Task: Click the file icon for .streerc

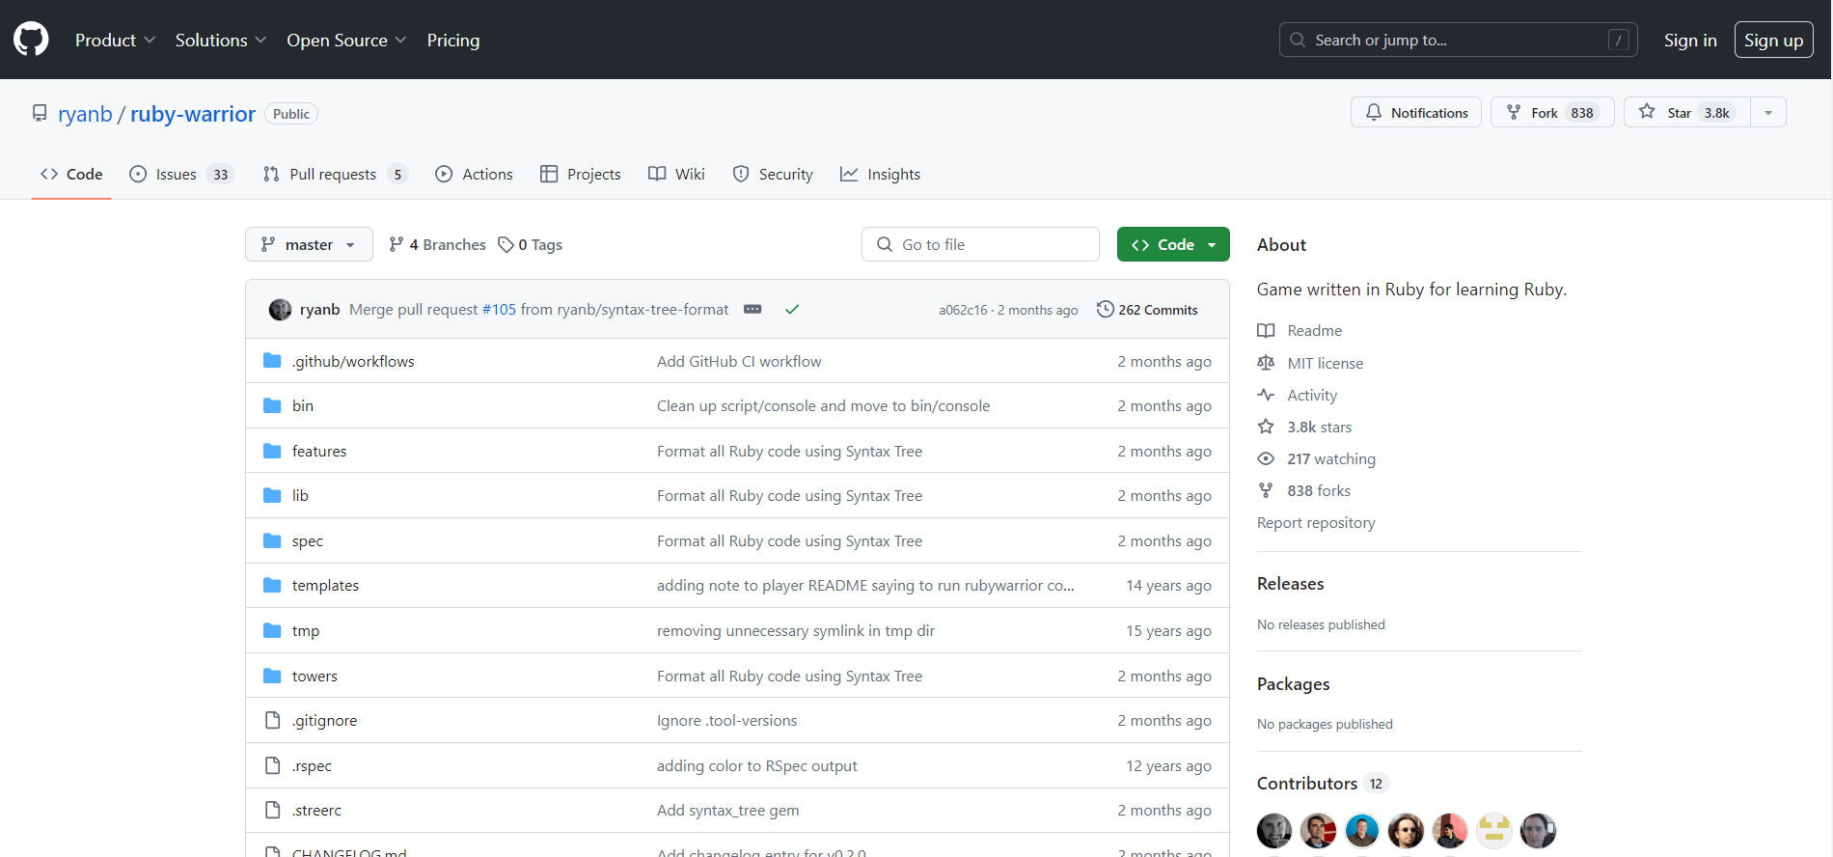Action: pos(272,810)
